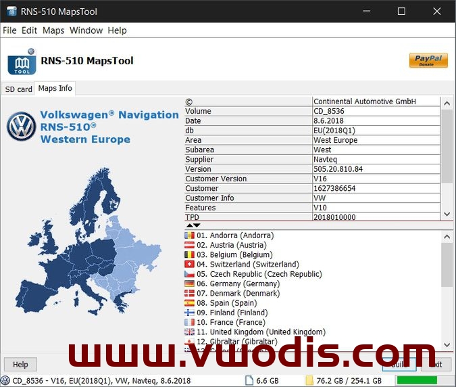Select list row 11. United Kingdom
Image resolution: width=456 pixels, height=387 pixels.
point(312,332)
